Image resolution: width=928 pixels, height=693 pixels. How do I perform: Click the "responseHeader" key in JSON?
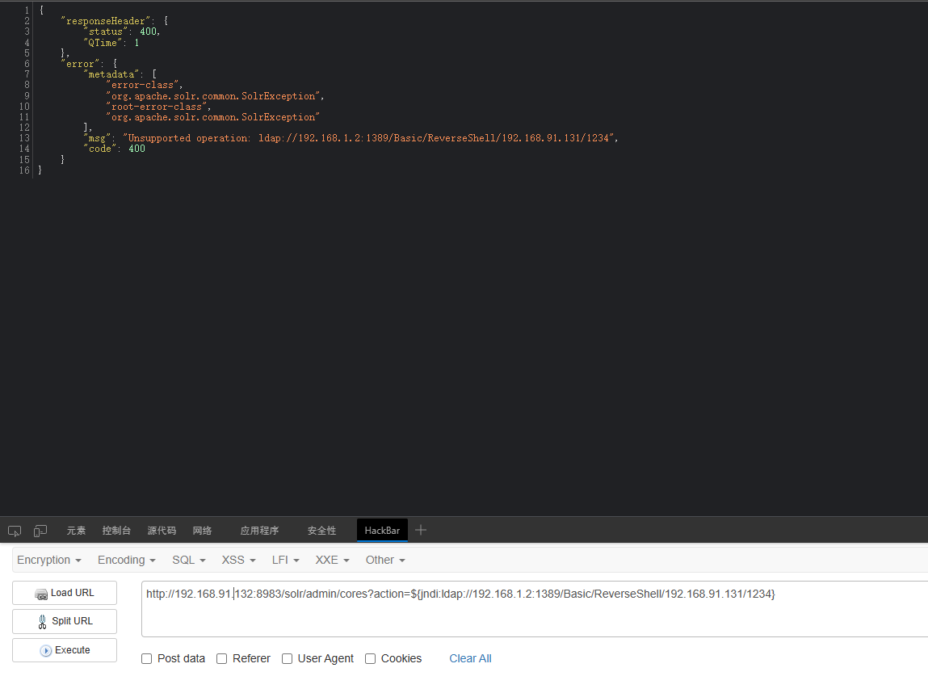(x=106, y=21)
